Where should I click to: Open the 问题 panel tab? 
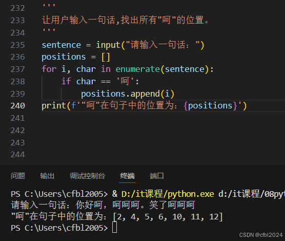point(18,176)
